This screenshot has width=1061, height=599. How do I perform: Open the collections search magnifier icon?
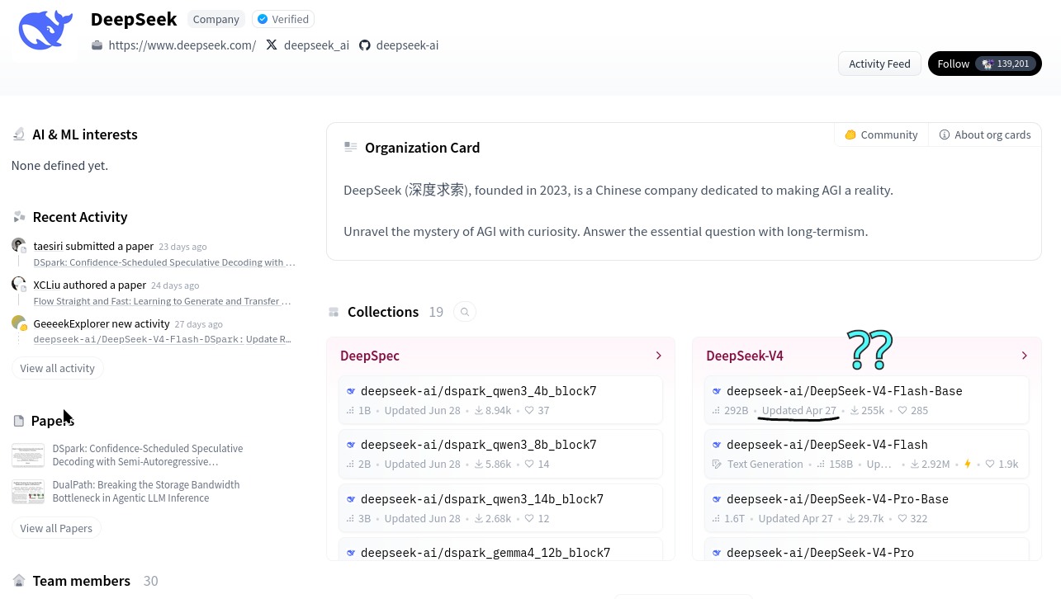(465, 312)
